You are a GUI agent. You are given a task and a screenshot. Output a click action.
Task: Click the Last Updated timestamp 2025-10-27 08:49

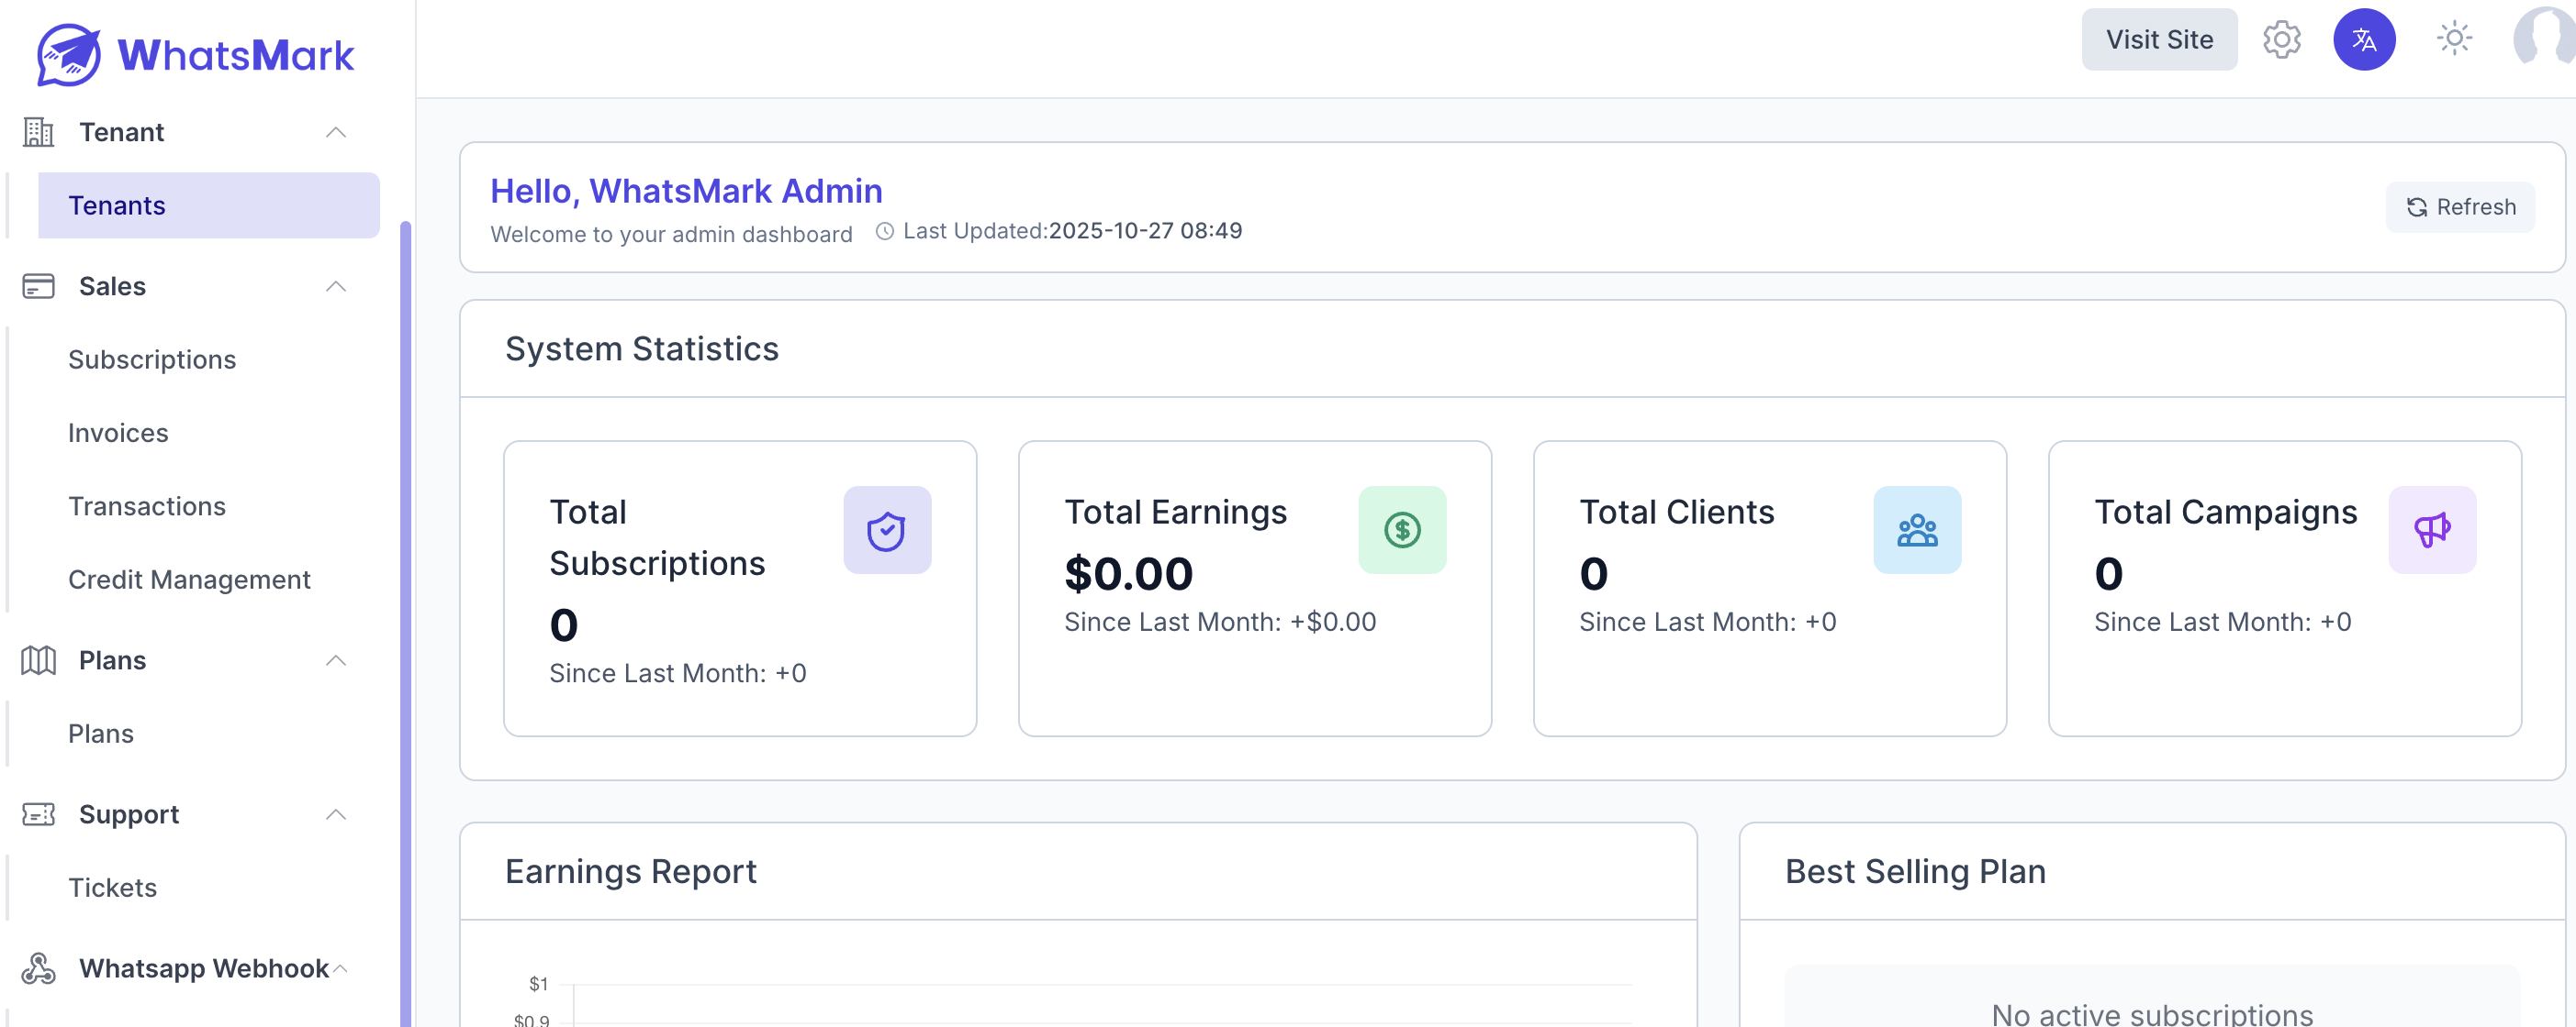pyautogui.click(x=1145, y=231)
